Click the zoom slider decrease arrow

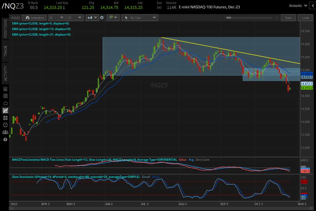coord(224,18)
